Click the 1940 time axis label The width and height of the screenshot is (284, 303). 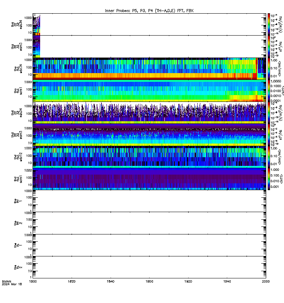(x=227, y=281)
